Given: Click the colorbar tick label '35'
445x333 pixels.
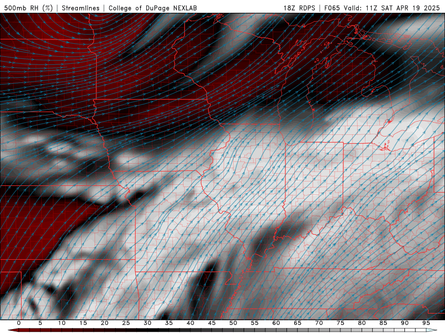Looking at the screenshot, I should tap(169, 323).
